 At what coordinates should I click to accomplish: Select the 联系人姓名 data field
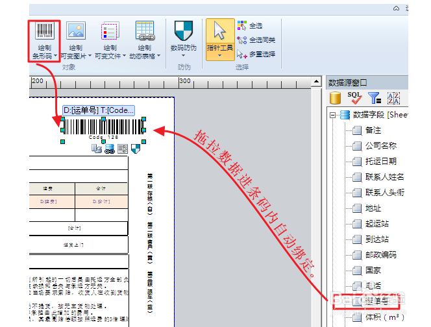pos(384,177)
